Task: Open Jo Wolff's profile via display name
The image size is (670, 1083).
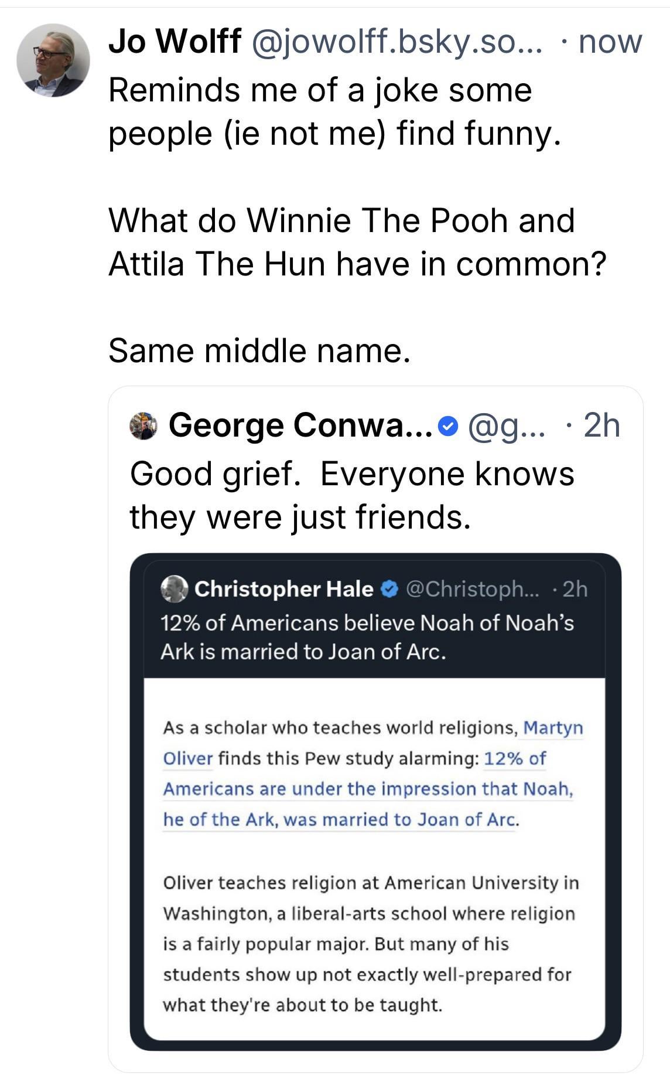Action: click(175, 42)
